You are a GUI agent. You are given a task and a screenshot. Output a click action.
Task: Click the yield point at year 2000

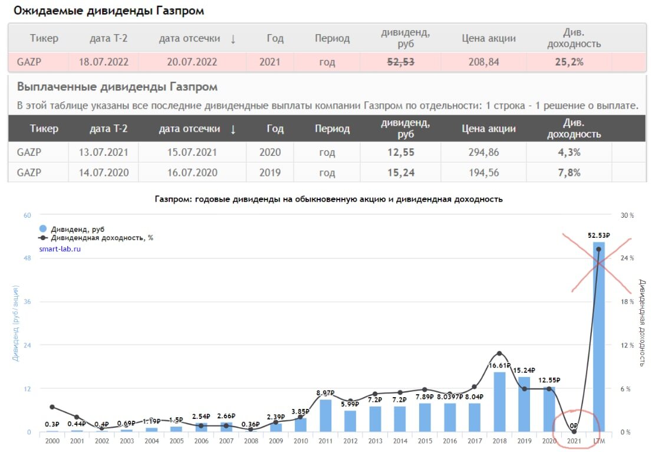[52, 407]
